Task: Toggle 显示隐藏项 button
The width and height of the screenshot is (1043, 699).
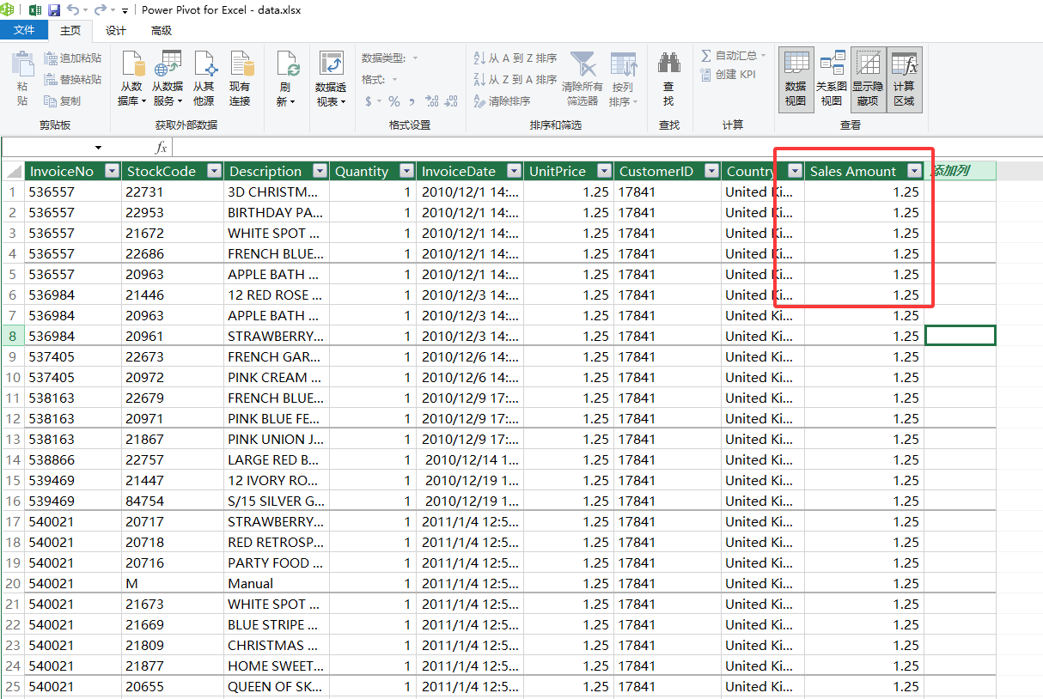Action: 868,78
